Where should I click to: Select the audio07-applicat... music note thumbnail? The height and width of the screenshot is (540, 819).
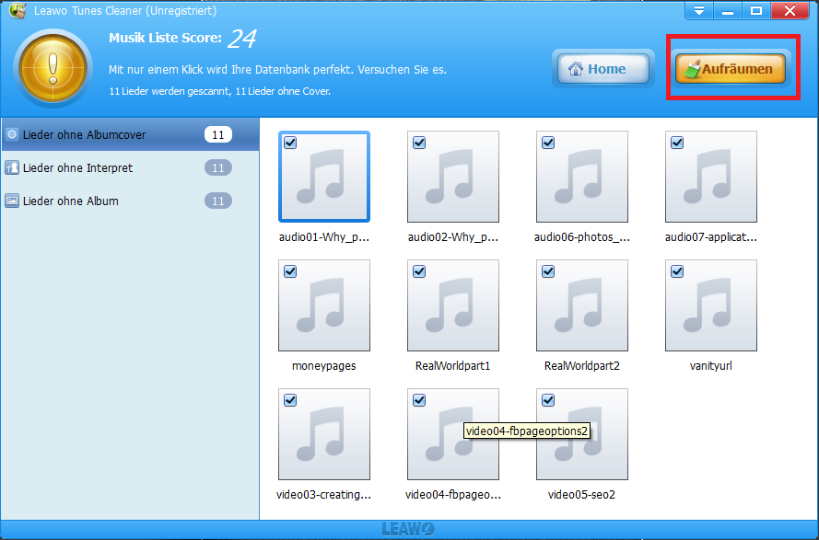pyautogui.click(x=711, y=177)
